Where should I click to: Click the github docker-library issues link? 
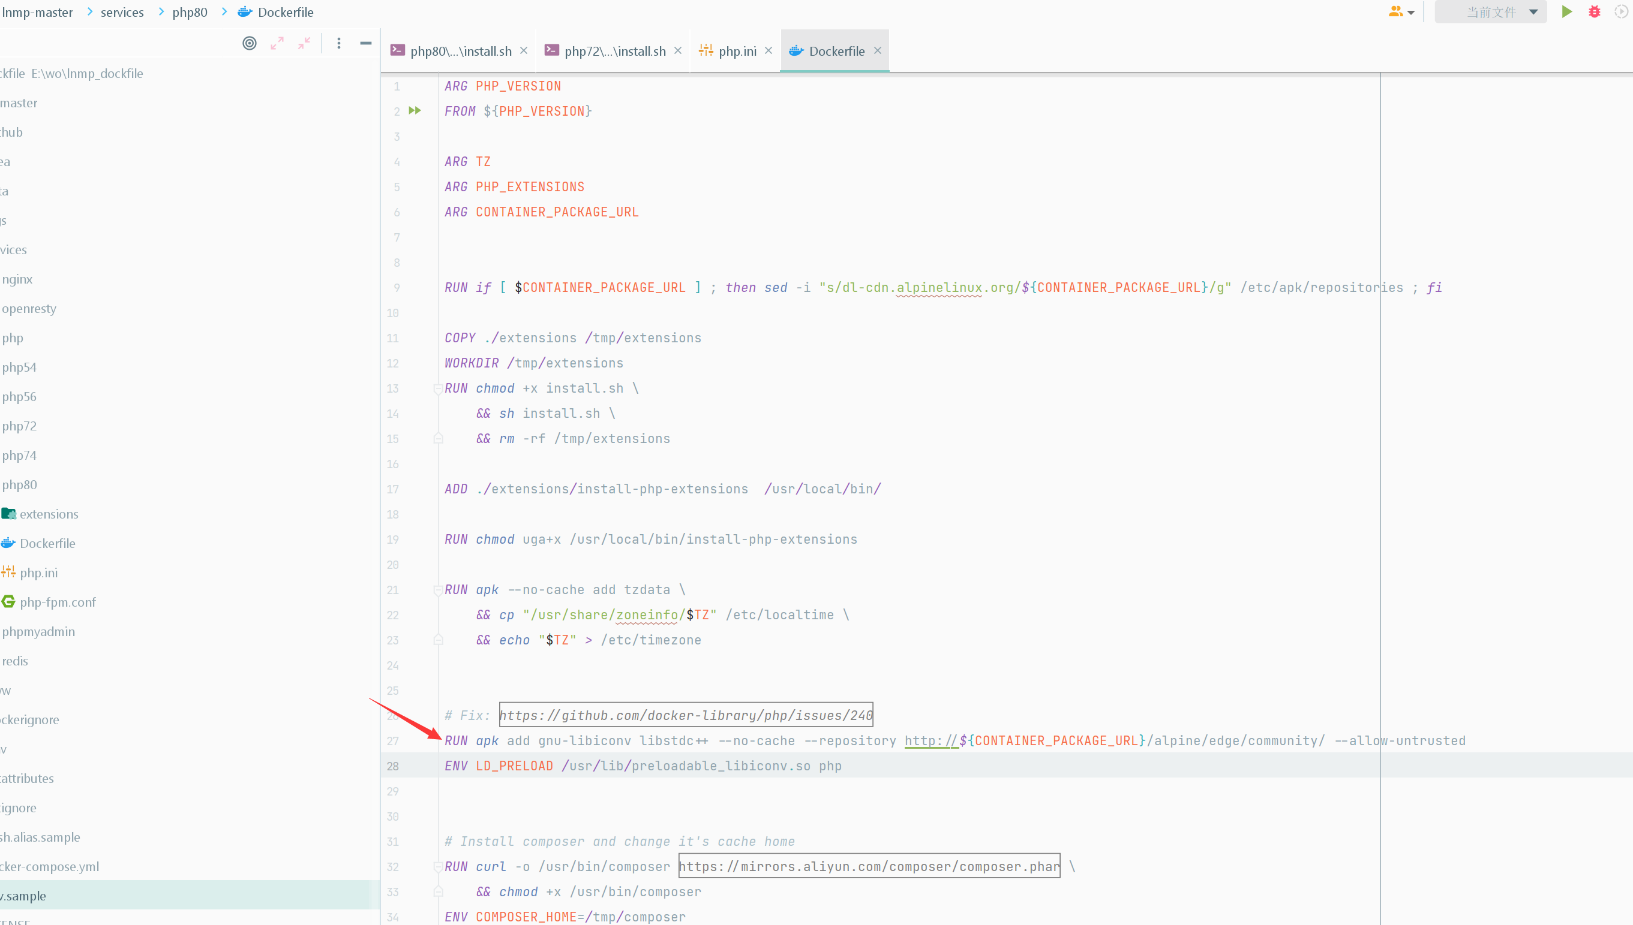point(685,715)
